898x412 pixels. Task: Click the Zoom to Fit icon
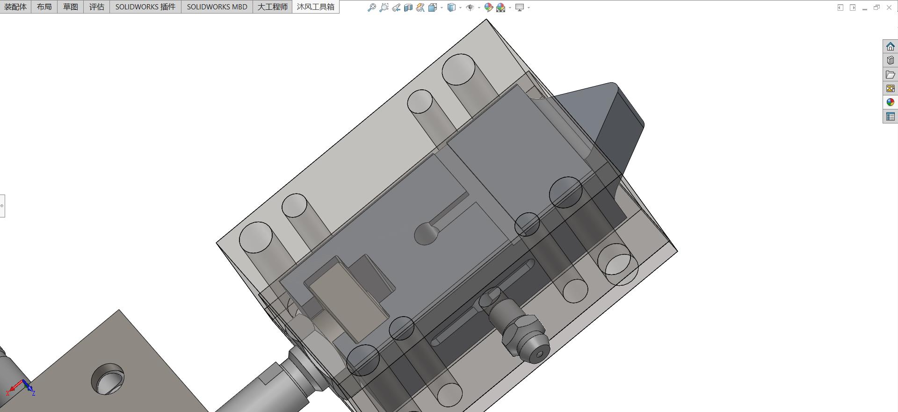tap(372, 7)
